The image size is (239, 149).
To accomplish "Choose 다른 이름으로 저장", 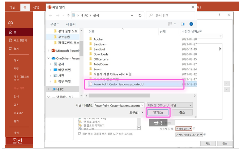I will pos(21,78).
